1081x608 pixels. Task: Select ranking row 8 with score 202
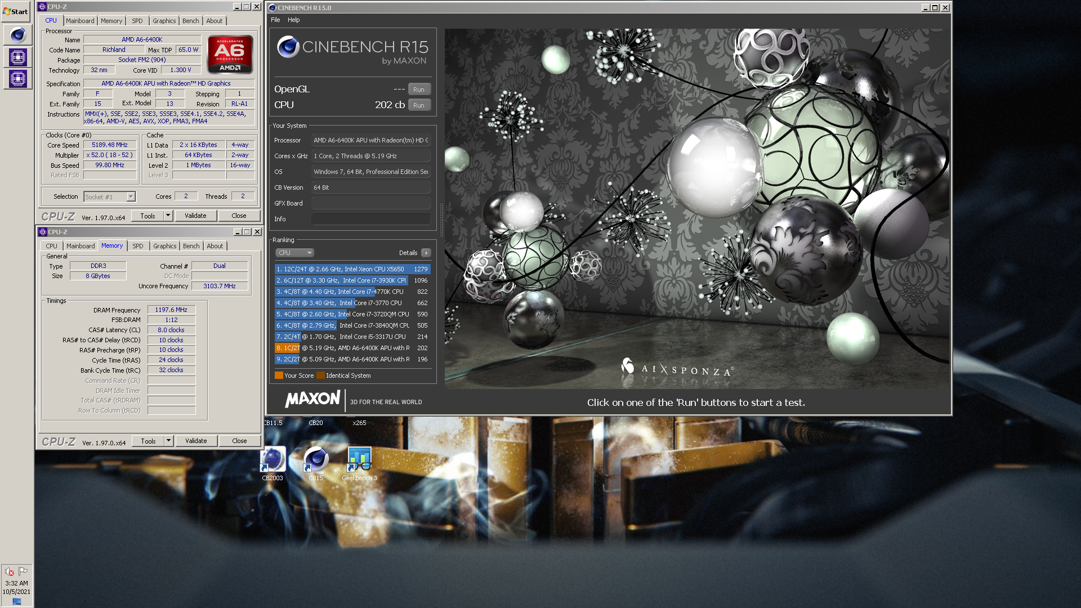tap(352, 348)
